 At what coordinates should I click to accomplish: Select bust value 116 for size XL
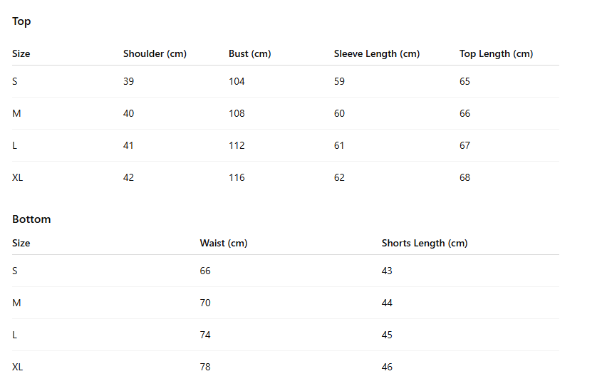tap(237, 177)
